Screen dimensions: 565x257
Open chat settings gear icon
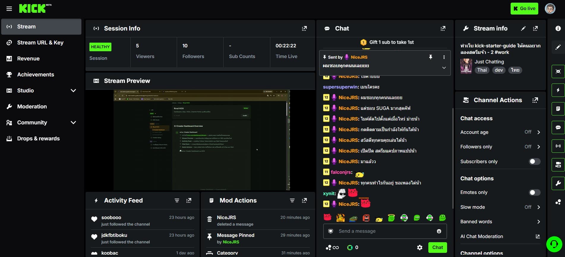420,248
